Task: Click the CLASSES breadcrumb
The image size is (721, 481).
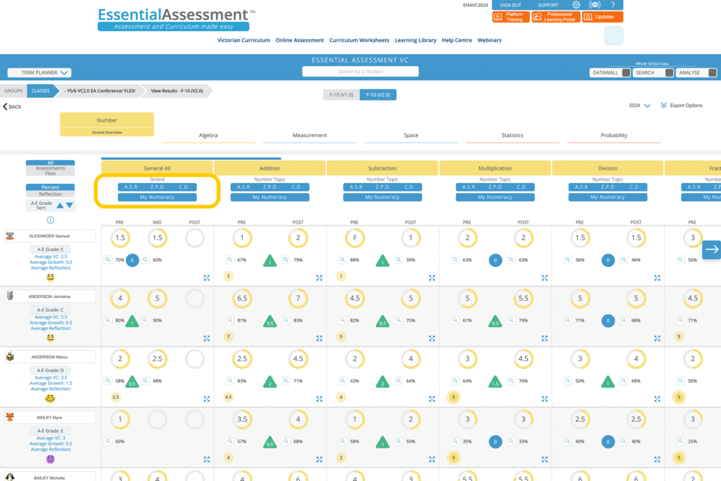Action: pos(40,91)
